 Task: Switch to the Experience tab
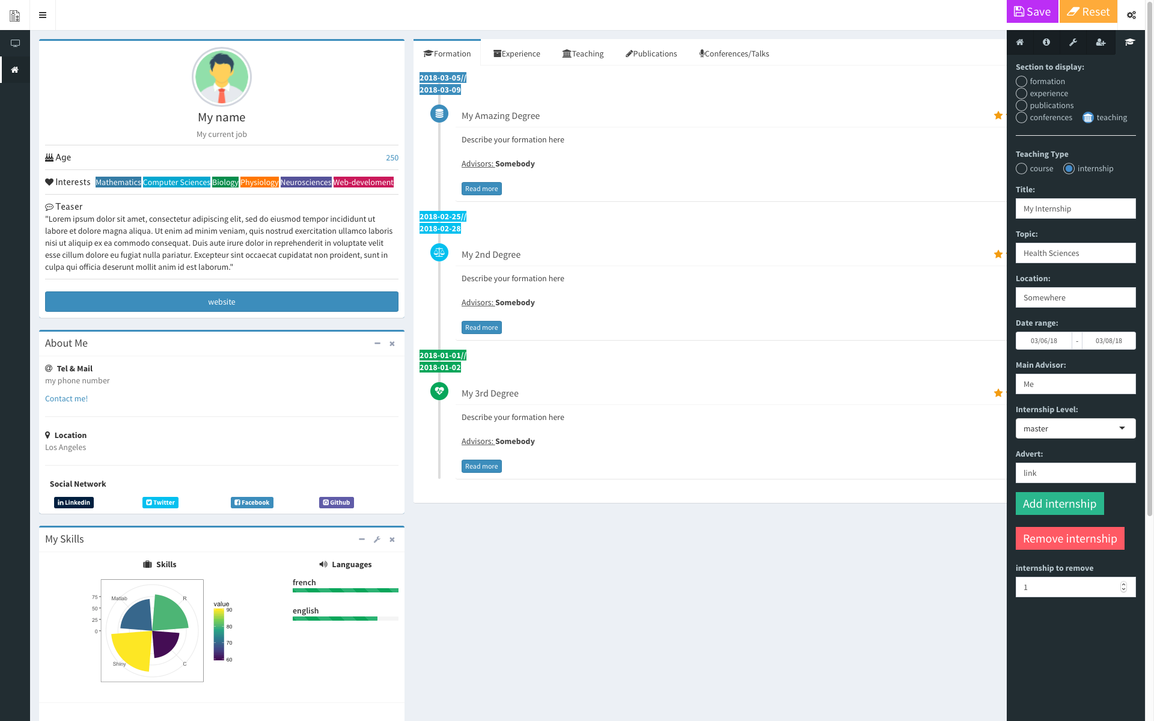(516, 53)
